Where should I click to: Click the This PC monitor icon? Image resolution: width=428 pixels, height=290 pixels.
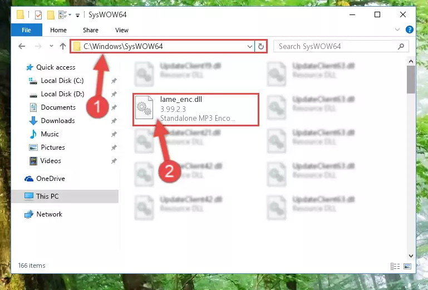click(x=29, y=196)
